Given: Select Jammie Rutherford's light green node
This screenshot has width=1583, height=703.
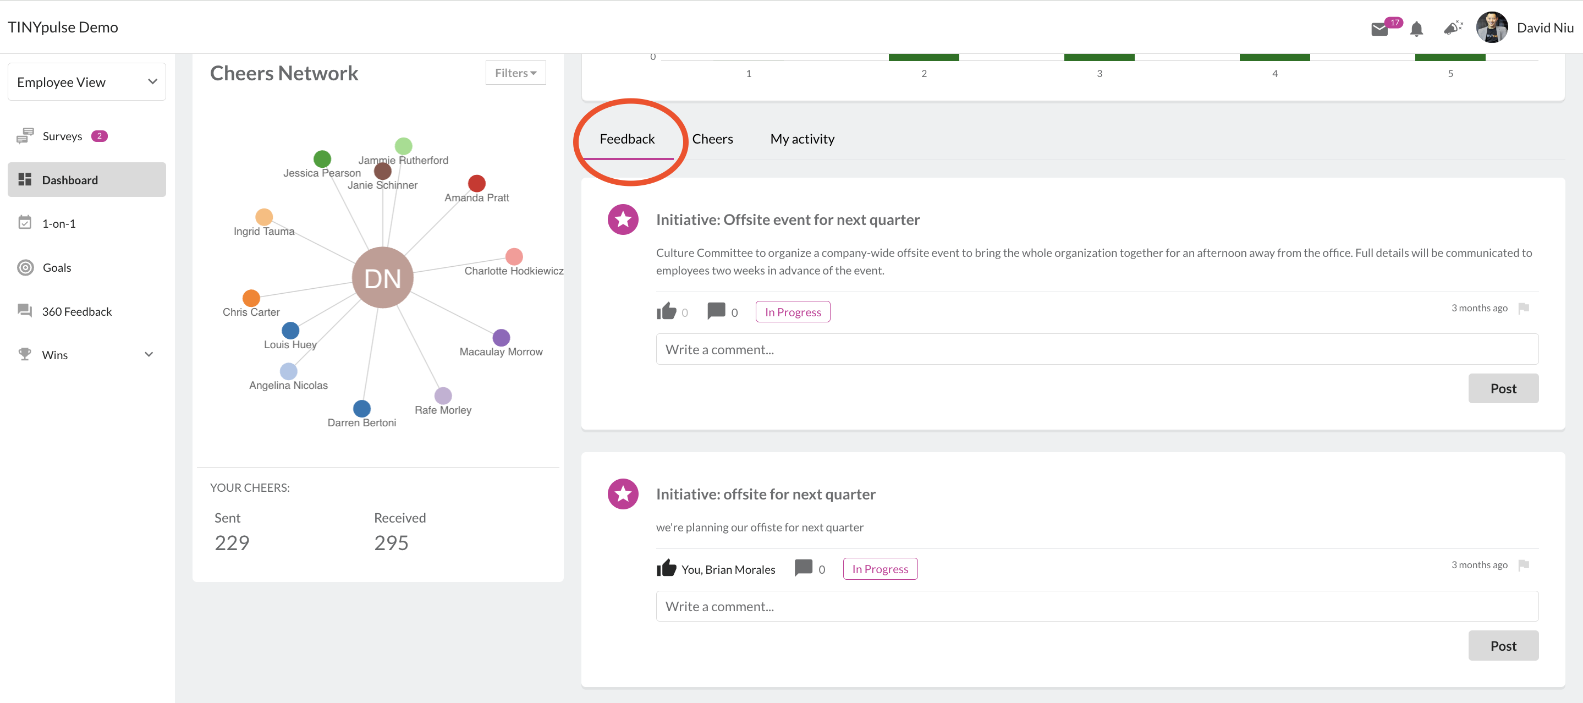Looking at the screenshot, I should (x=403, y=146).
